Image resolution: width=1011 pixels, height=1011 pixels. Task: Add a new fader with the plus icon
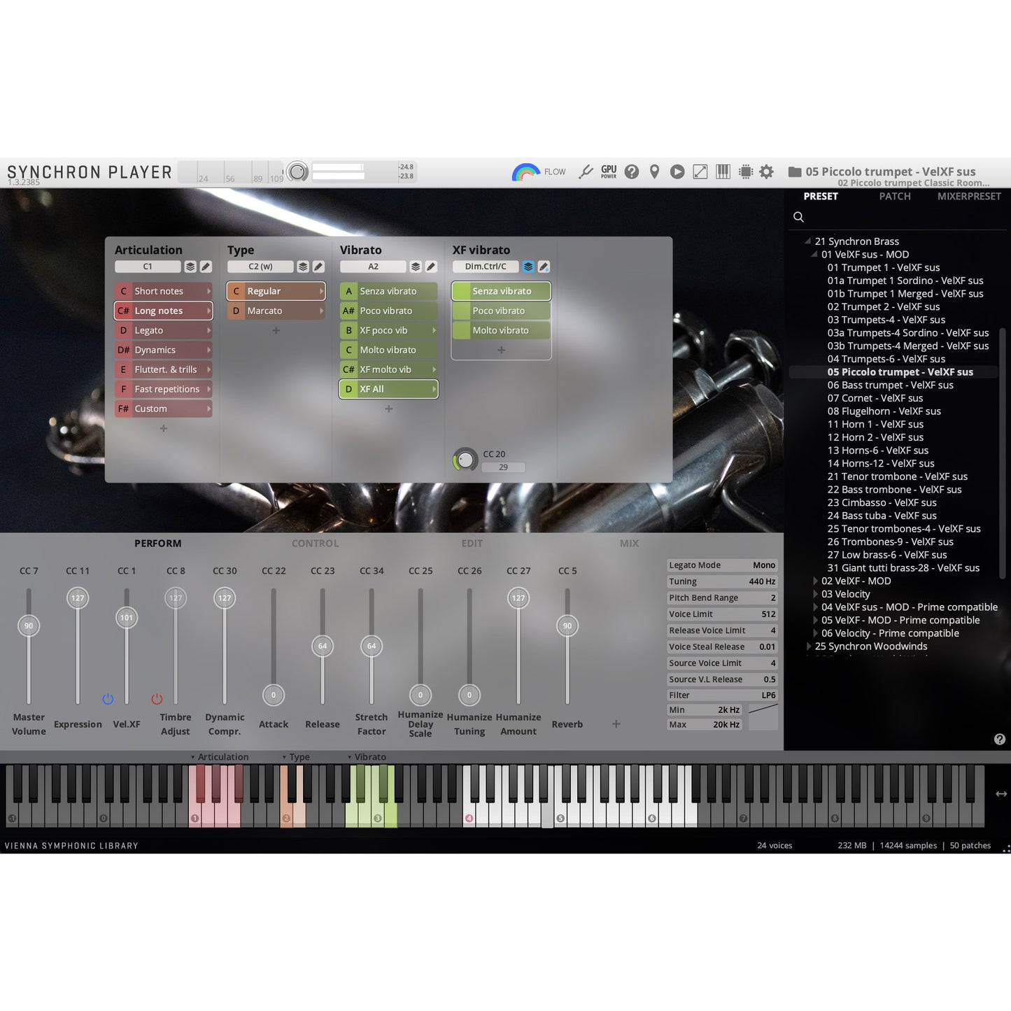click(616, 723)
